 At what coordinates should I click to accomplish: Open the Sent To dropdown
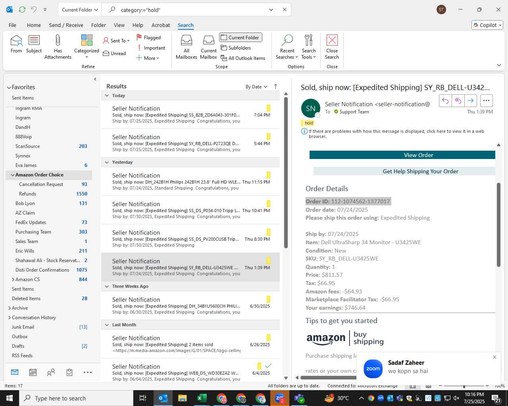(116, 41)
